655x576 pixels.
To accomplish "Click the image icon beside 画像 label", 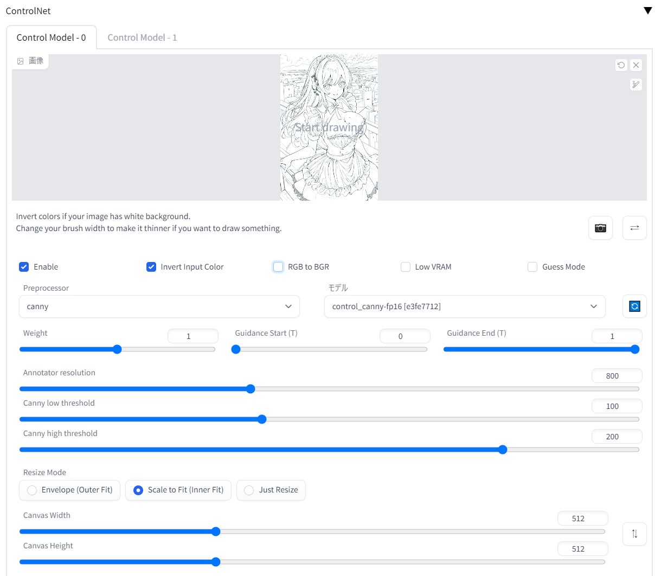I will pos(21,61).
